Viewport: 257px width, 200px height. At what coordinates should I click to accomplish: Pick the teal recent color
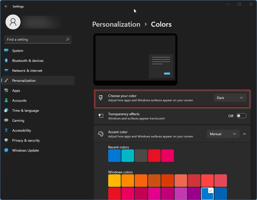point(128,155)
